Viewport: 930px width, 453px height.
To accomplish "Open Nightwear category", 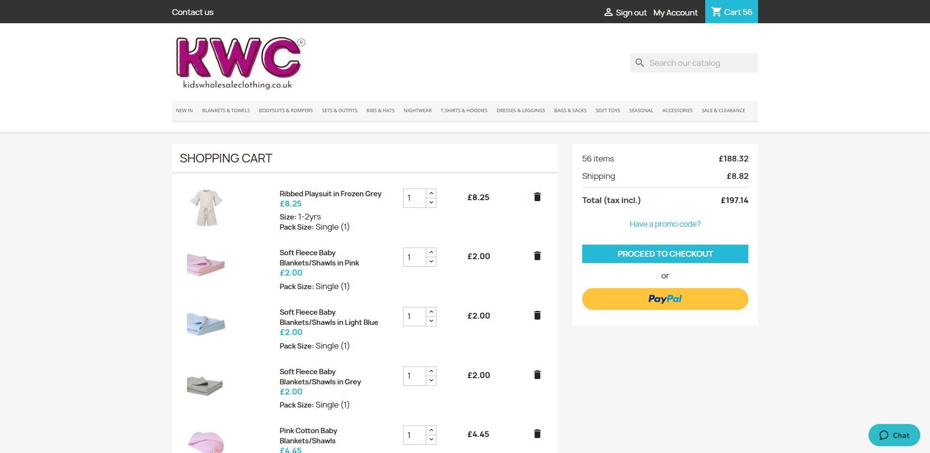I will point(418,111).
